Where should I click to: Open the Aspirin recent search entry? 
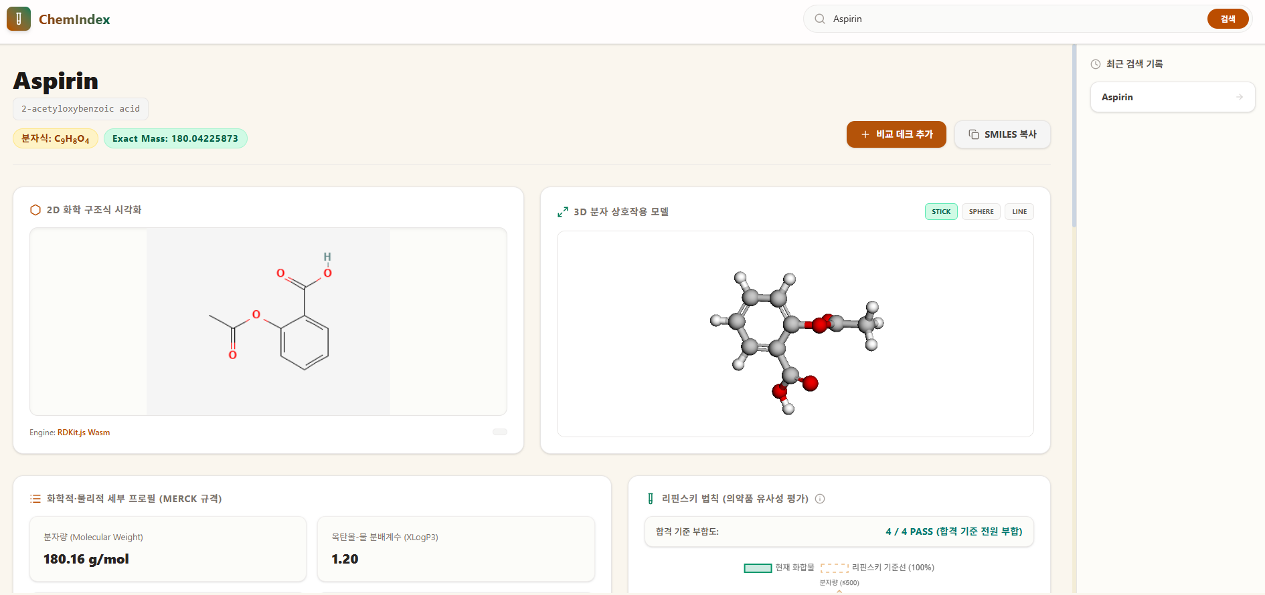tap(1173, 97)
